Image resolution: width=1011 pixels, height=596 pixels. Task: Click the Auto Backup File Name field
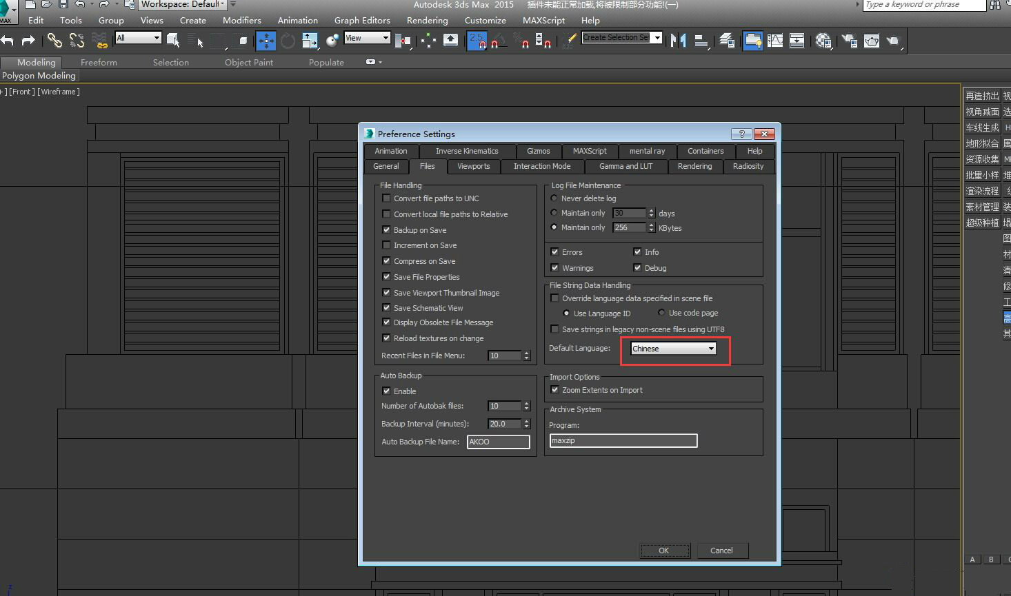tap(498, 442)
